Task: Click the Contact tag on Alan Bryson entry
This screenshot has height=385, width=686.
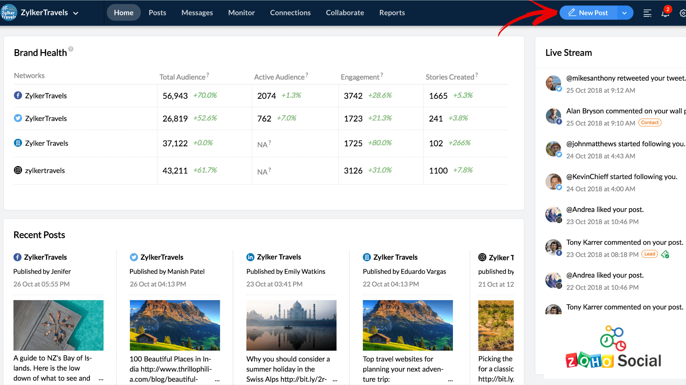Action: click(650, 123)
